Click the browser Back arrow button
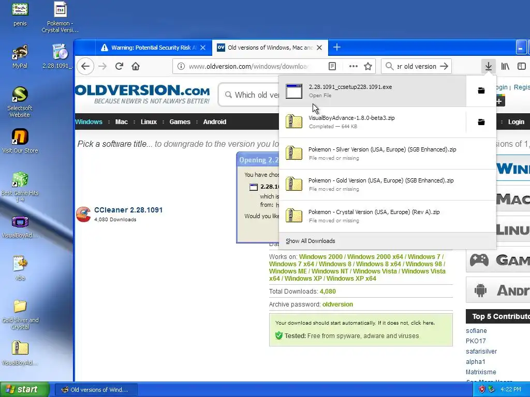The height and width of the screenshot is (397, 530). click(85, 66)
